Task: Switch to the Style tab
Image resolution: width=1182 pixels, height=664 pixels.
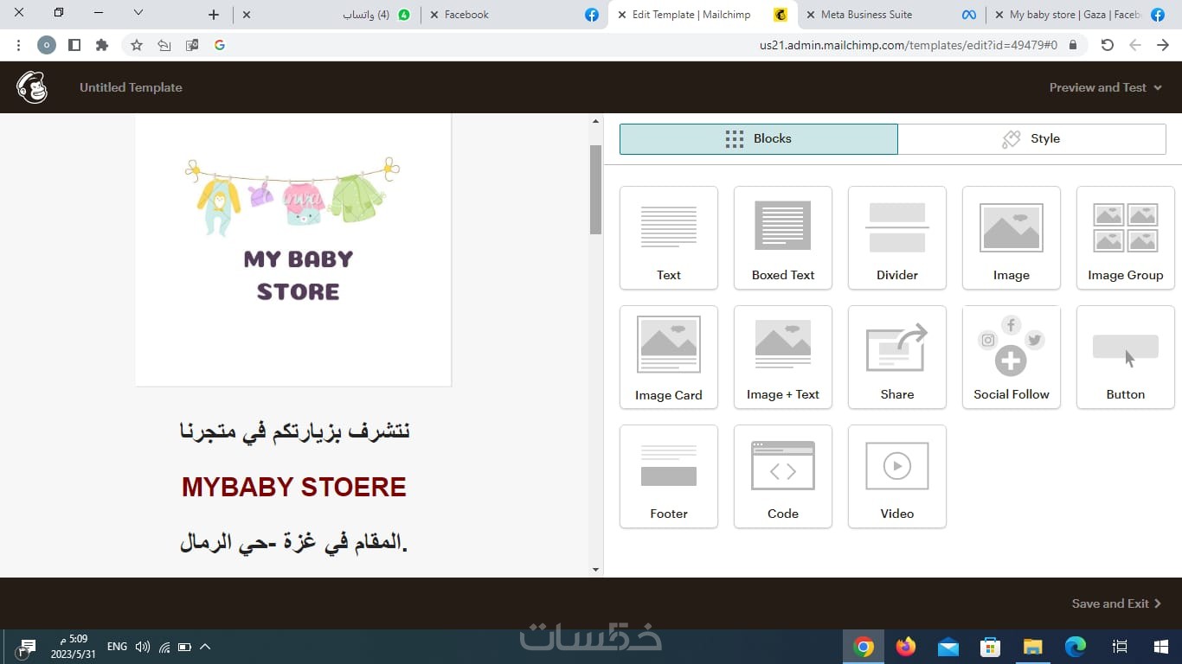Action: coord(1031,138)
